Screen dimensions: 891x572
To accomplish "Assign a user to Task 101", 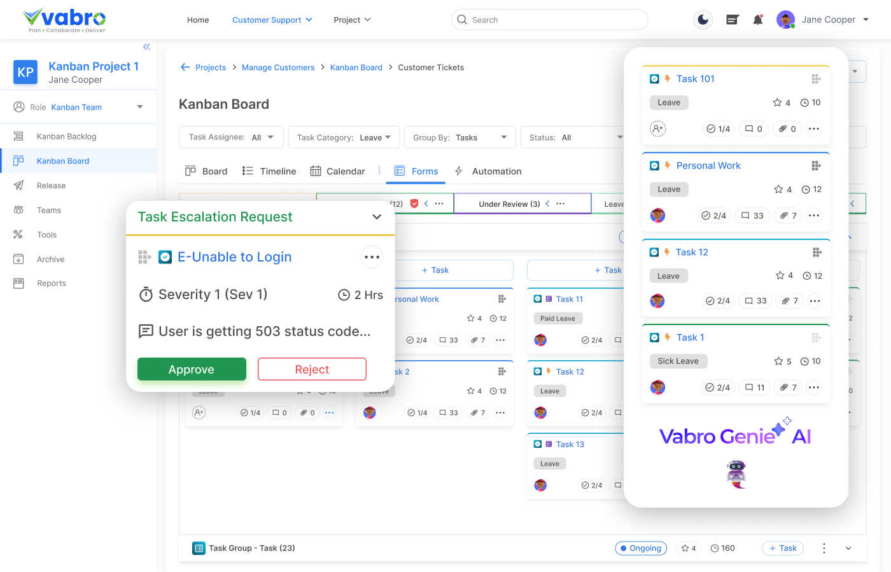I will click(x=657, y=129).
